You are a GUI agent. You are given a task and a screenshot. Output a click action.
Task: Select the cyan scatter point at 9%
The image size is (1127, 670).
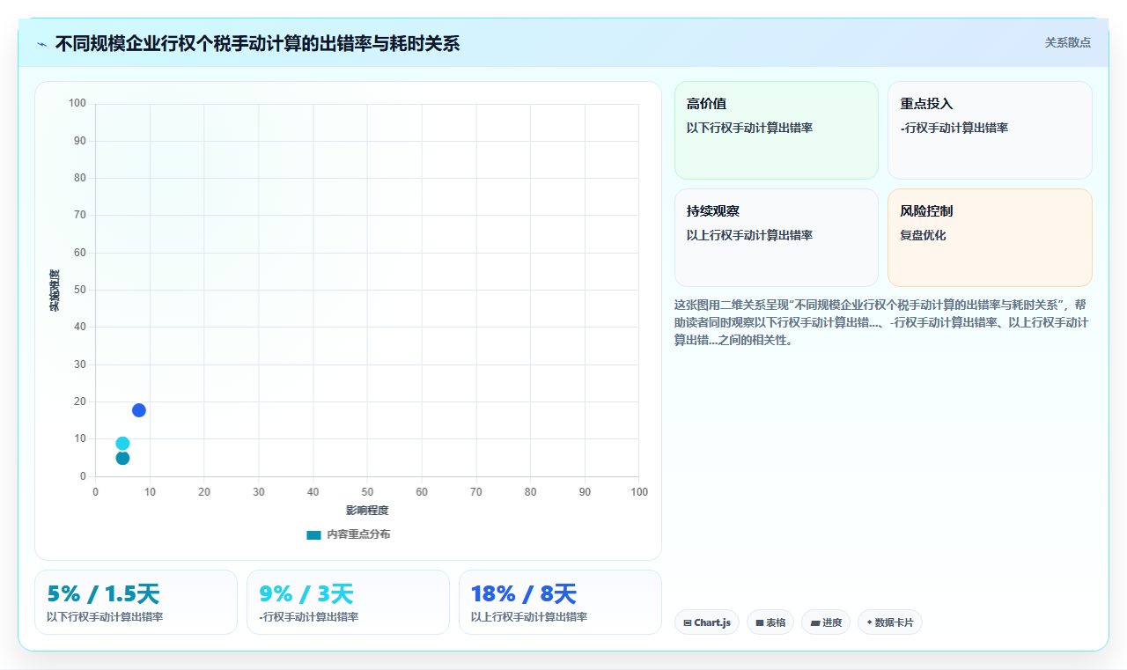[x=122, y=444]
